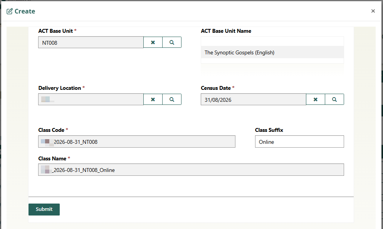Click the Delivery Location label text

59,88
